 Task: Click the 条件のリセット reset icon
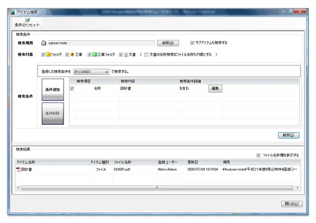pos(27,20)
